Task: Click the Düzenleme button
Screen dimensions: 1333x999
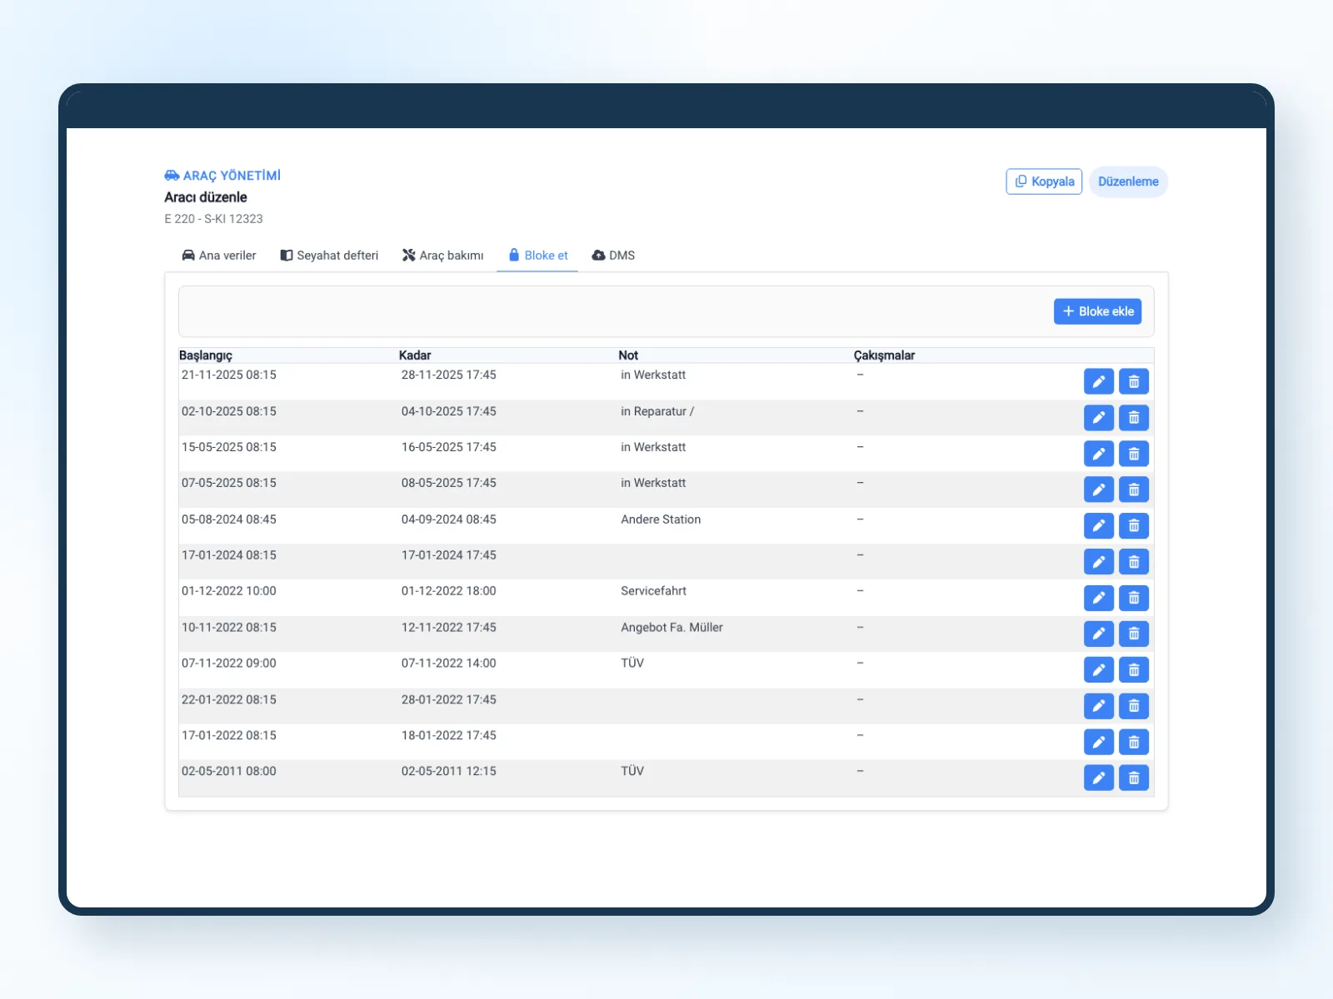Action: point(1128,181)
